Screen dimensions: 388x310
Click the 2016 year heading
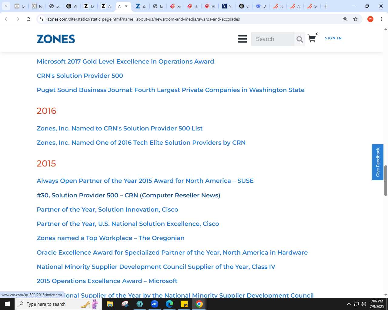pos(46,111)
